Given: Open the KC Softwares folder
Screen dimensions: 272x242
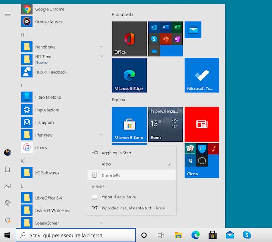Looking at the screenshot, I should pyautogui.click(x=54, y=172).
